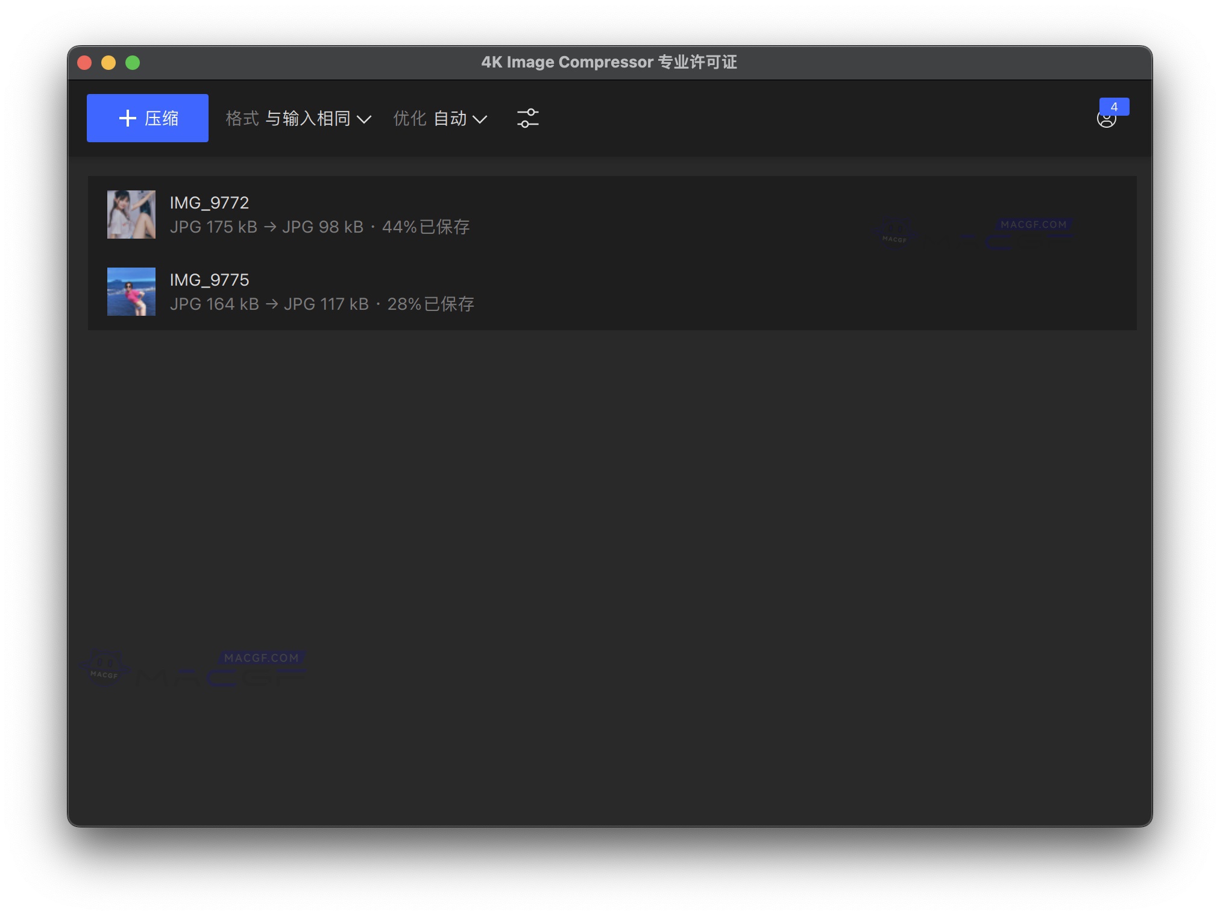Click the plus icon on the 压缩 button
Screen dimensions: 1220x916
point(127,118)
